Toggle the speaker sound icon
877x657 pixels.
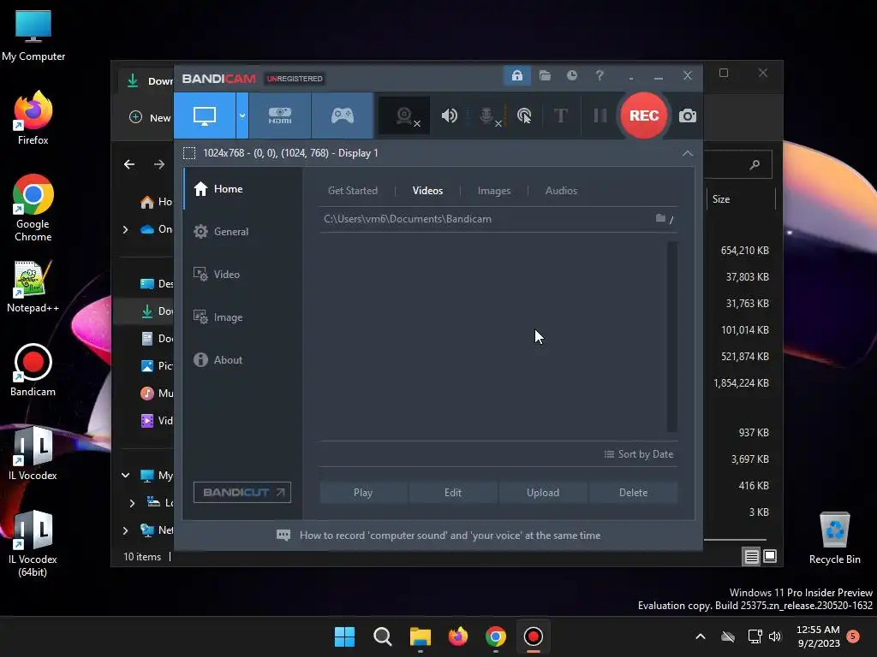click(x=449, y=115)
